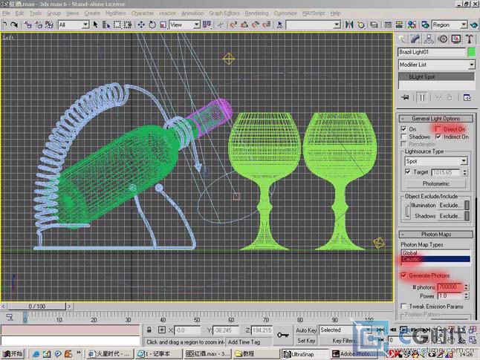
Task: Collapse the General Light Options rollout
Action: [435, 118]
